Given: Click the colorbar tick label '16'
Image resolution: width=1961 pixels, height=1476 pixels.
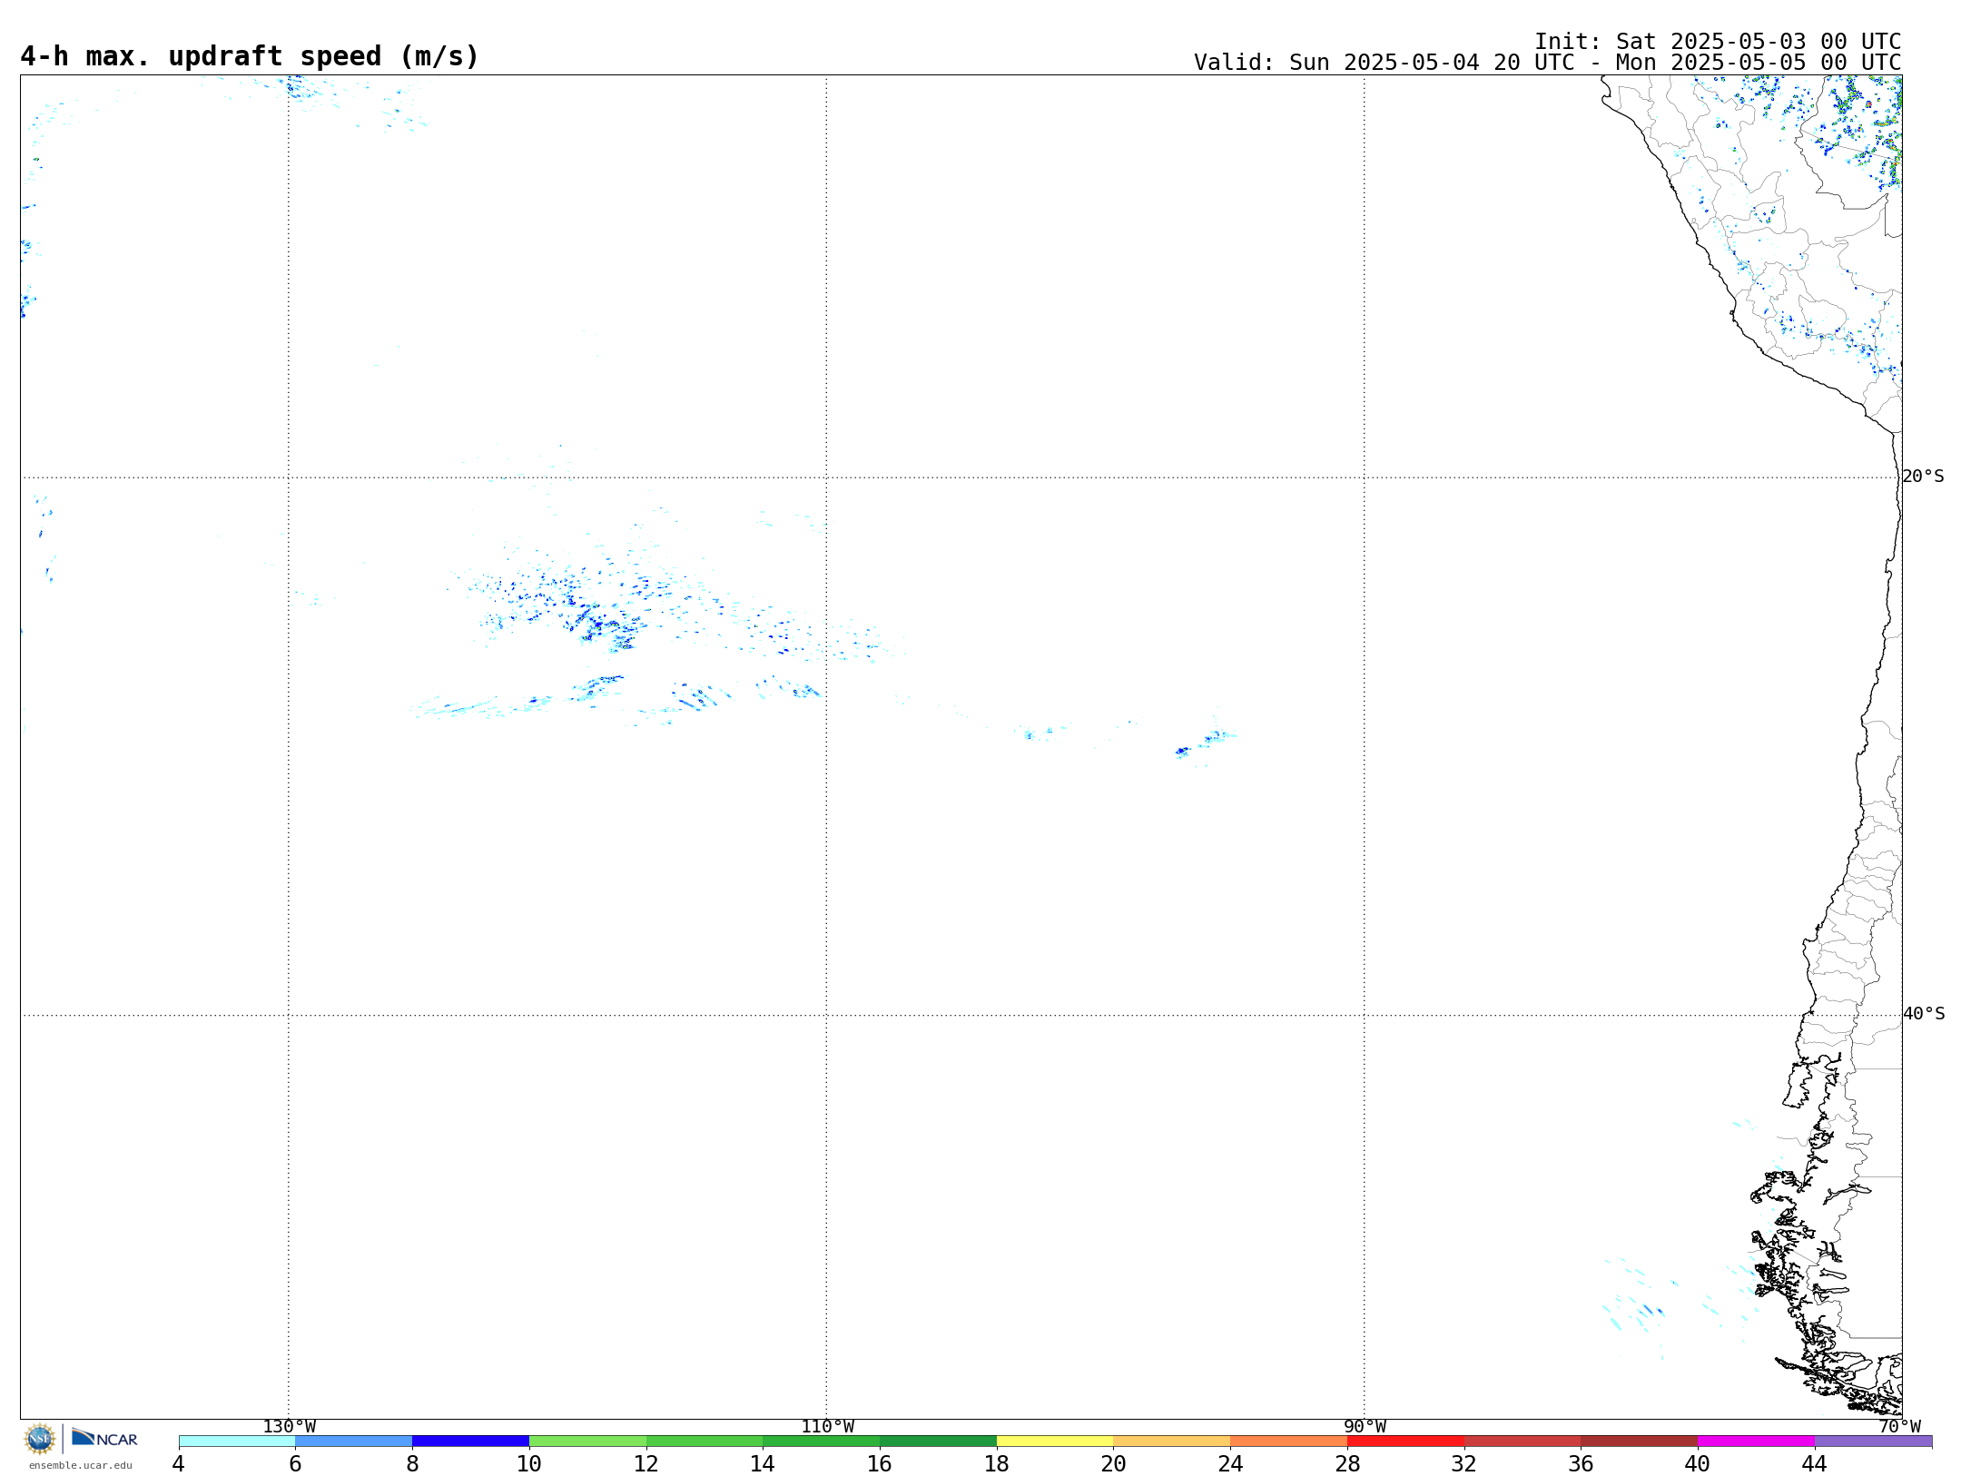Looking at the screenshot, I should click(880, 1463).
